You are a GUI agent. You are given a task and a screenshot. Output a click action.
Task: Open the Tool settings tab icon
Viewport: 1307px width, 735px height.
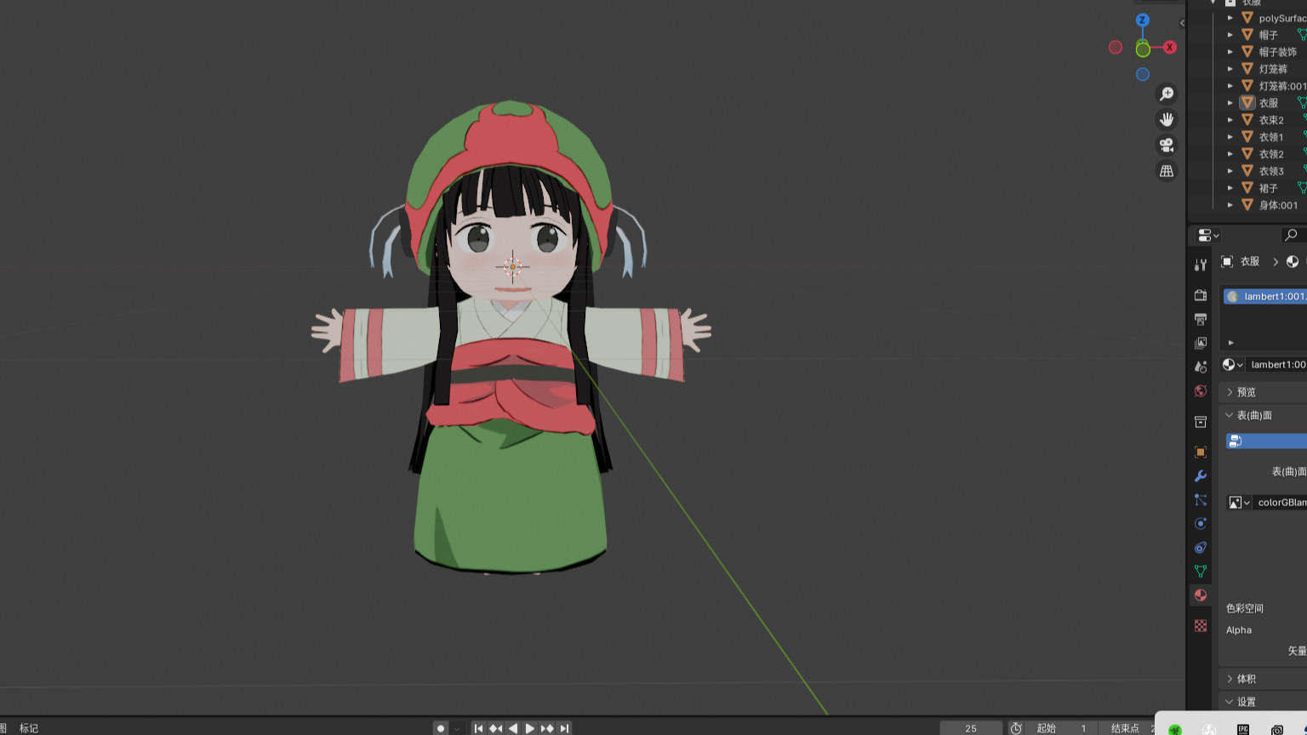point(1201,265)
